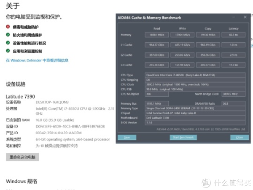
Task: Click the Write column header
Action: click(x=183, y=28)
